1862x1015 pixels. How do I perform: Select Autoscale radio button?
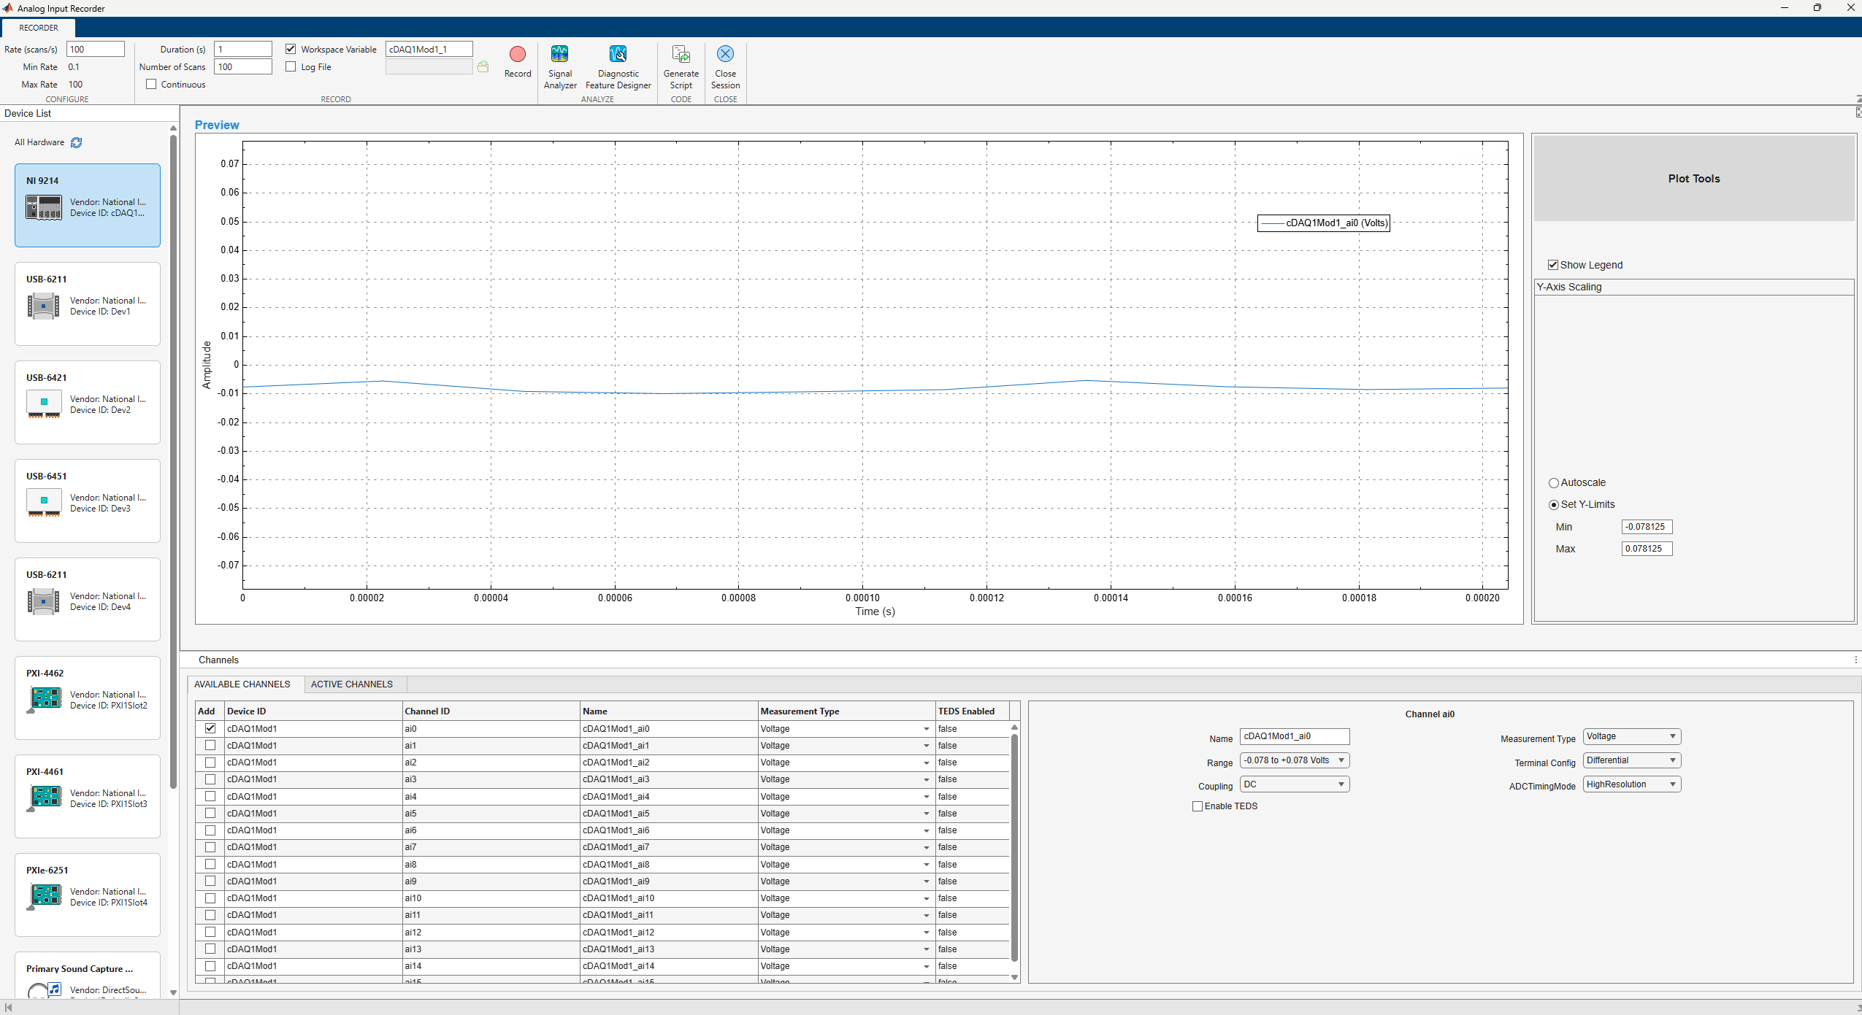[1554, 483]
